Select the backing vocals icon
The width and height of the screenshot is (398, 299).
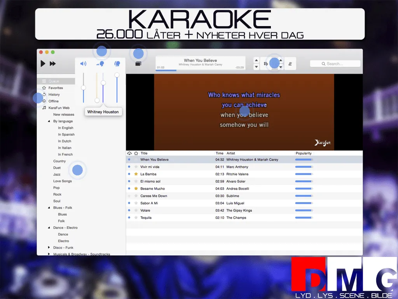(x=117, y=63)
